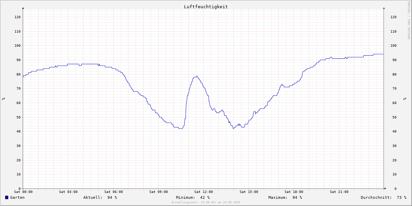Click the Aktuell: 94 % value
This screenshot has height=206, width=412.
tap(100, 197)
